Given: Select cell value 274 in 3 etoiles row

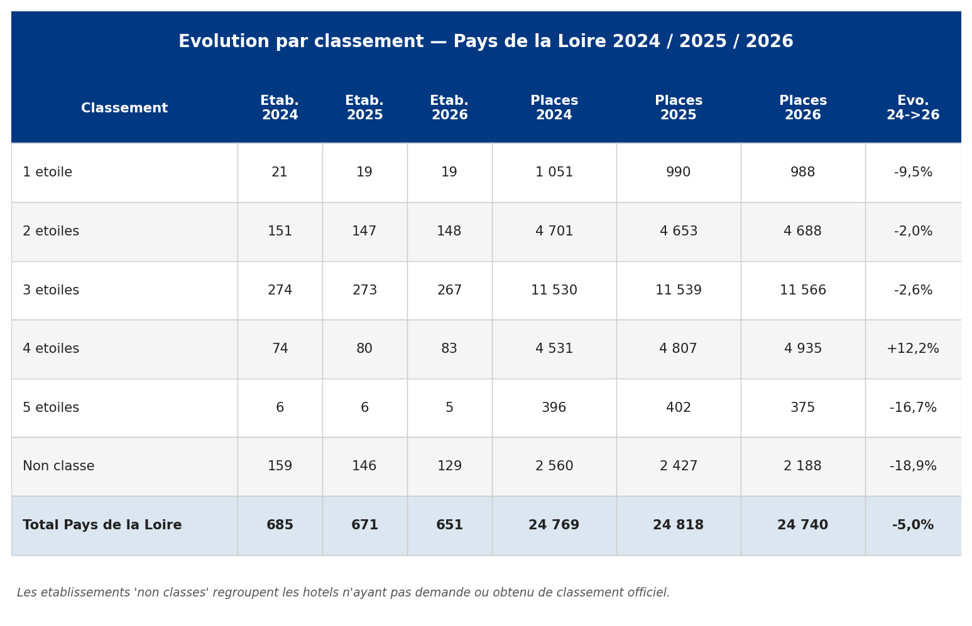Looking at the screenshot, I should pos(280,291).
